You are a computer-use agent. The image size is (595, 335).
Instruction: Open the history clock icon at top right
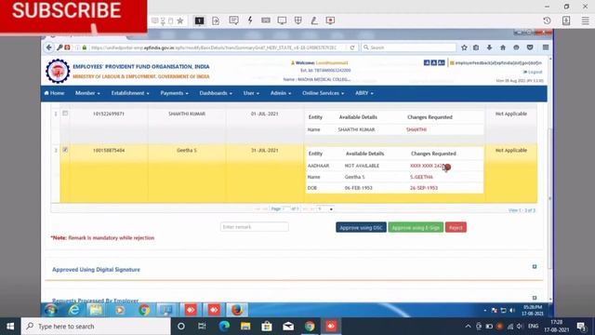547,20
